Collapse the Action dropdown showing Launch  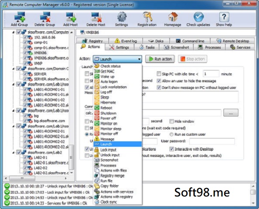pos(139,59)
